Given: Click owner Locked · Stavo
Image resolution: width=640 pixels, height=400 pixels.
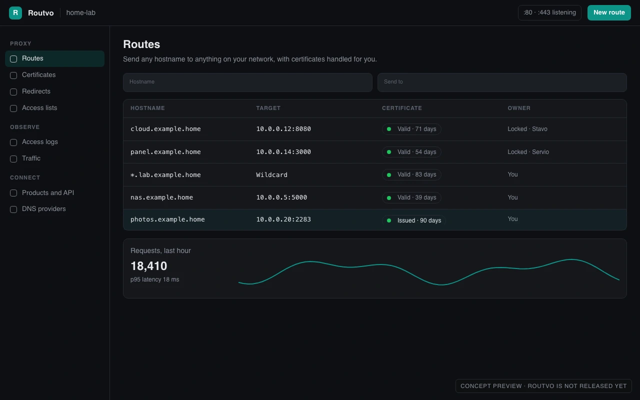Looking at the screenshot, I should tap(527, 129).
